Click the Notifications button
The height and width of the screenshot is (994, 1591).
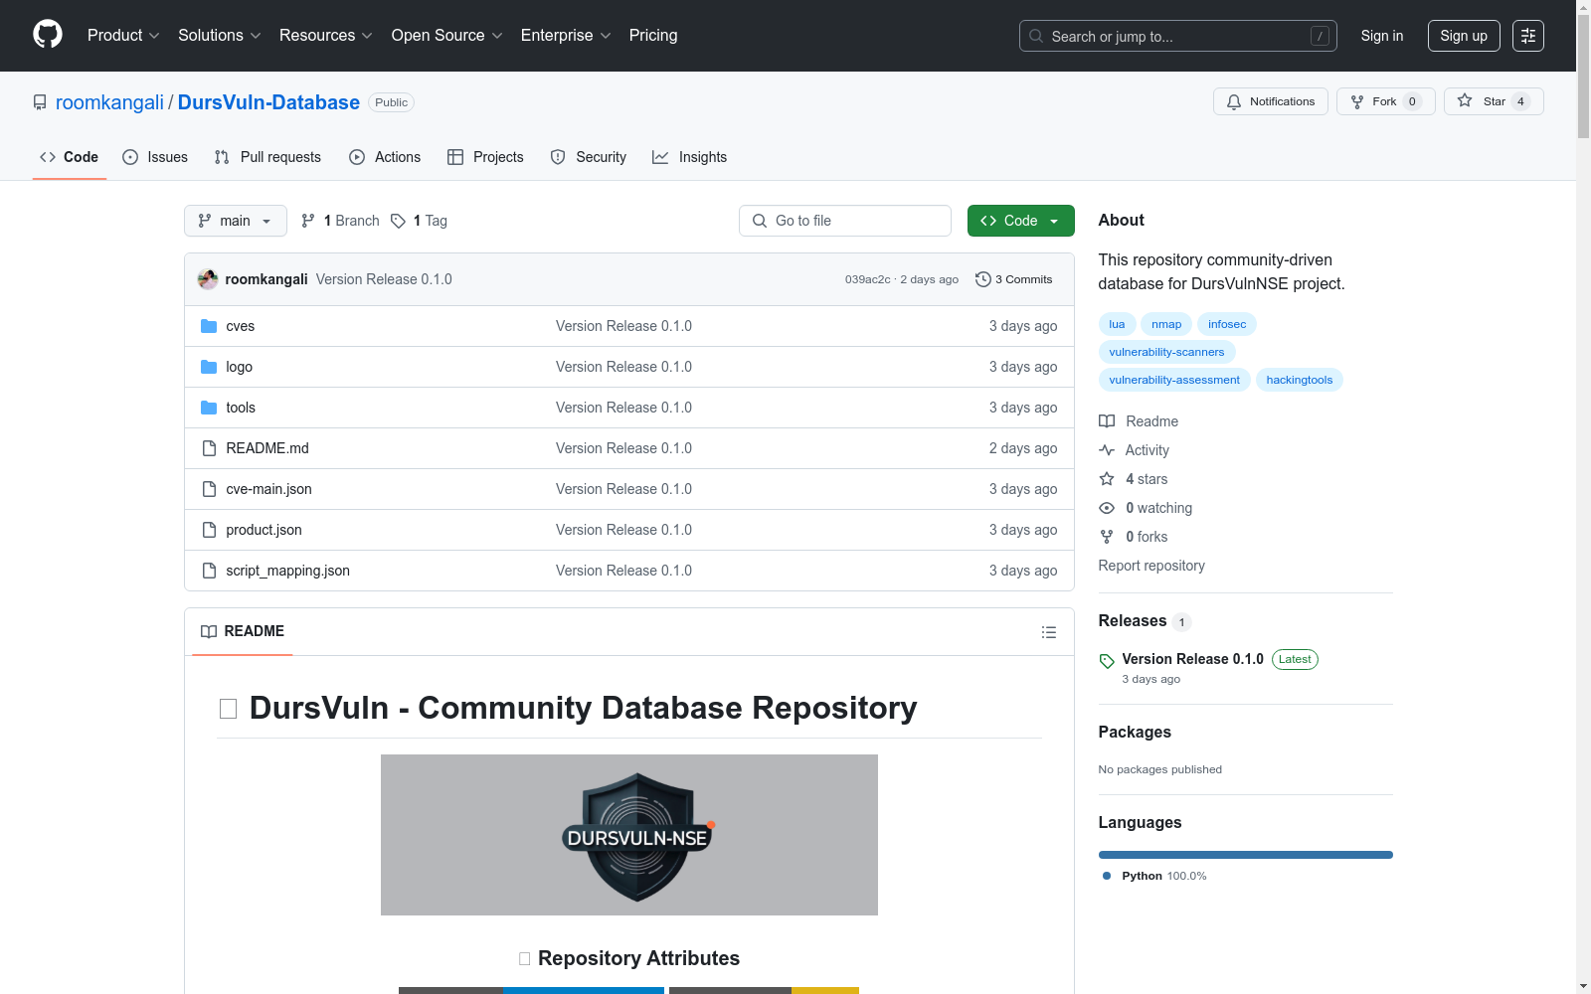pyautogui.click(x=1271, y=101)
